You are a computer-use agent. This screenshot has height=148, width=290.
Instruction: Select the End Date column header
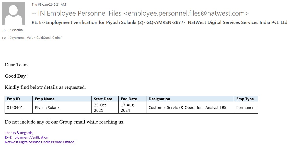click(129, 99)
